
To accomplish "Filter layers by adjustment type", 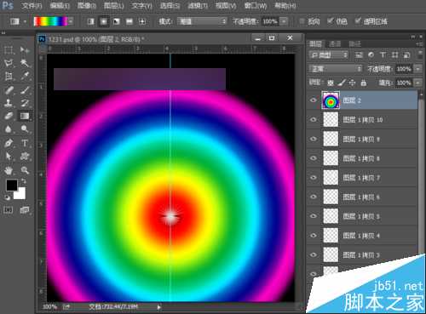I will [x=371, y=54].
